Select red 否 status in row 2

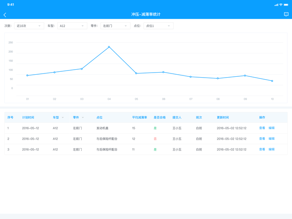(x=155, y=139)
